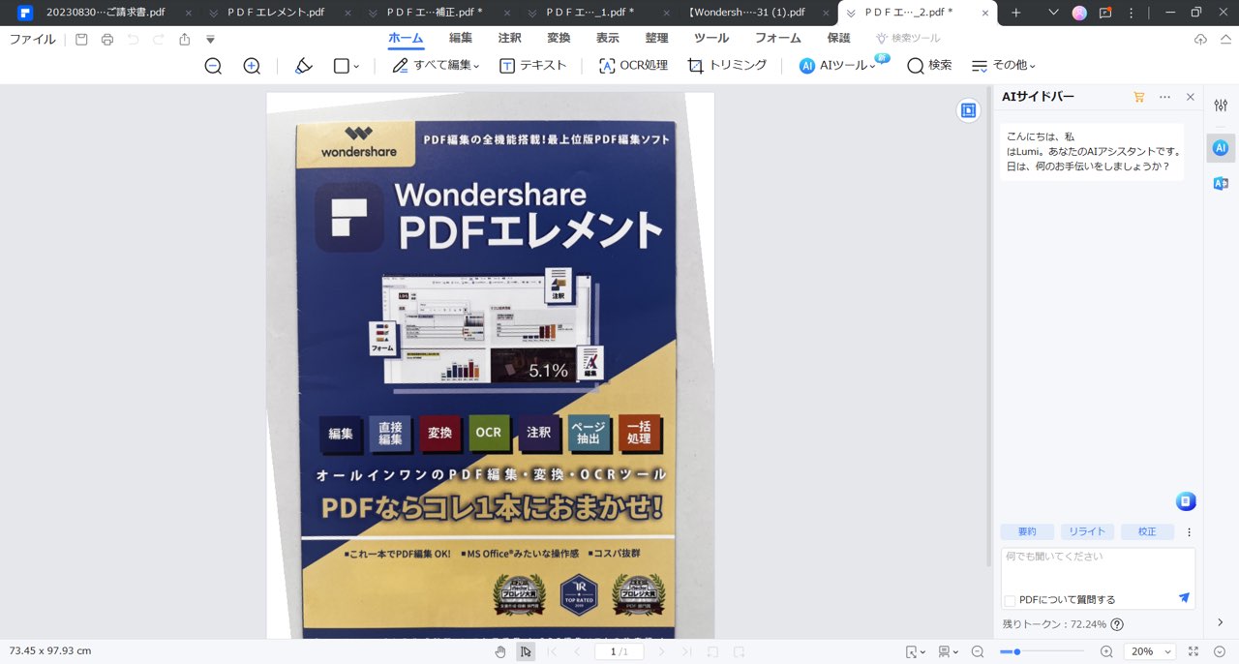Open the ファイル menu
Viewport: 1239px width, 664px height.
pos(32,40)
